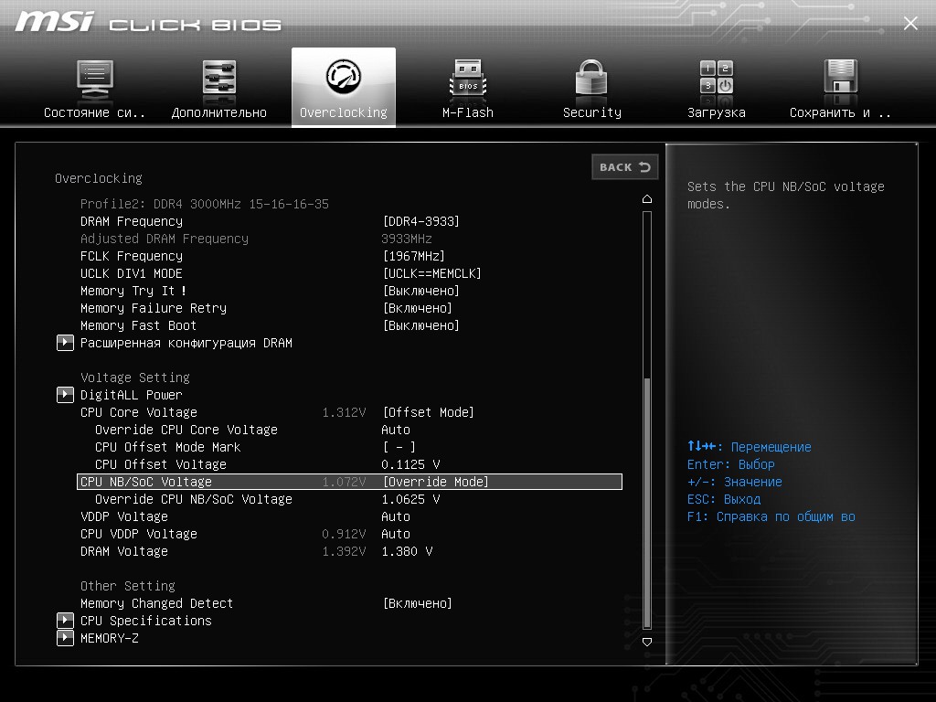Switch to the M-Flash tab label
This screenshot has height=702, width=936.
468,112
